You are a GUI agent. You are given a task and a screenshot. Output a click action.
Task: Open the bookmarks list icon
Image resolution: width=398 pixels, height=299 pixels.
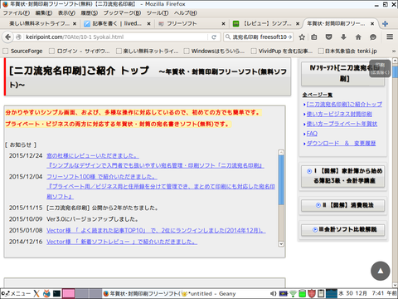coord(314,37)
